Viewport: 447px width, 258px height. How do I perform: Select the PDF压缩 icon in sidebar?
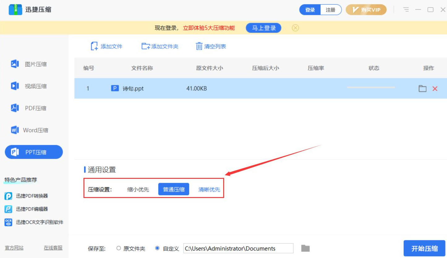tap(15, 108)
